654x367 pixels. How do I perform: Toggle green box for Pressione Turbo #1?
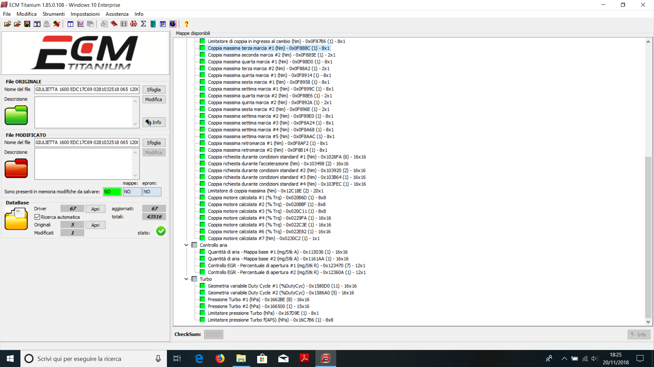point(202,299)
